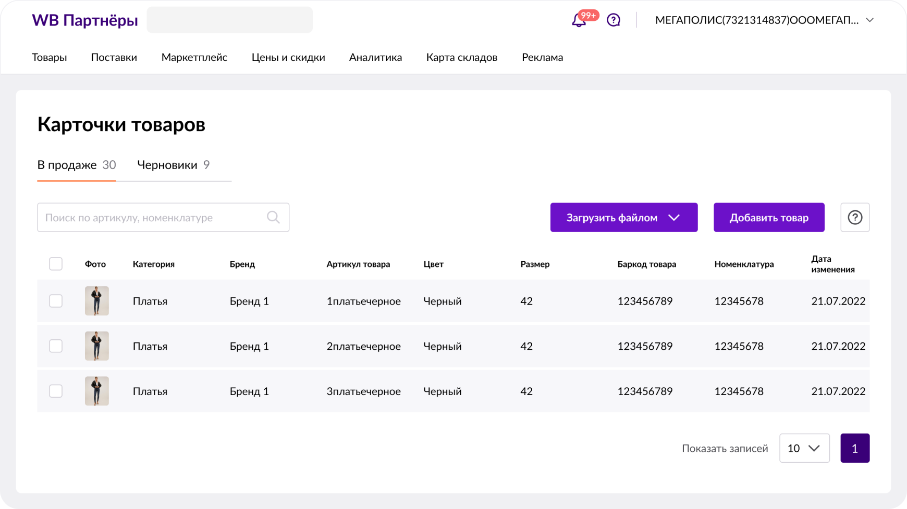Switch to the Черновики tab
This screenshot has width=907, height=509.
[x=173, y=165]
